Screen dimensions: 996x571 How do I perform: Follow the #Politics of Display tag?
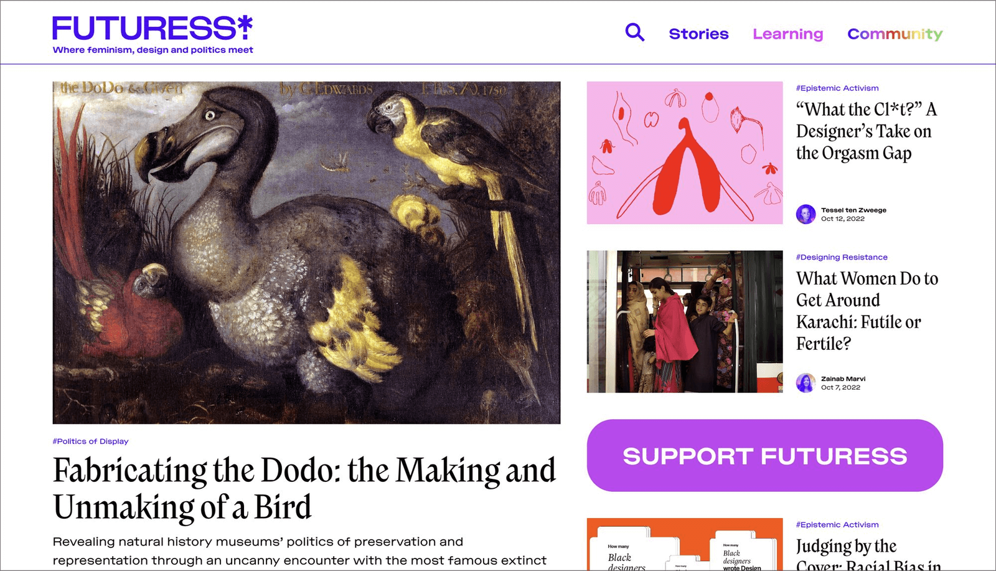click(91, 441)
